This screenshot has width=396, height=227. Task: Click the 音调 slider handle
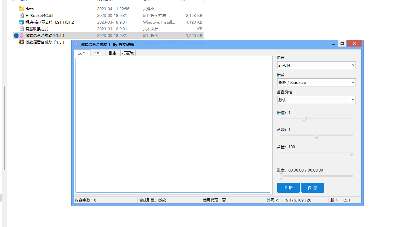click(316, 135)
